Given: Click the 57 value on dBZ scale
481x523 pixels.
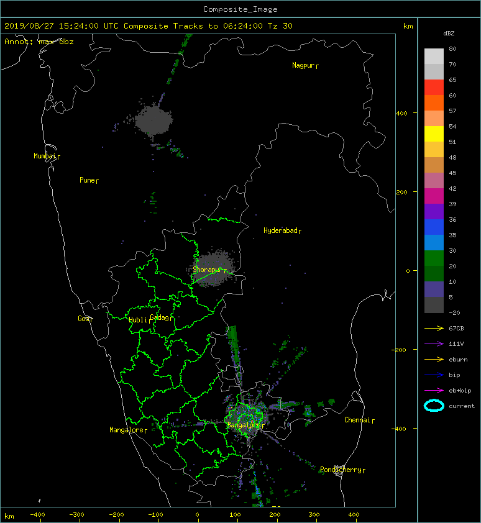Looking at the screenshot, I should point(452,111).
